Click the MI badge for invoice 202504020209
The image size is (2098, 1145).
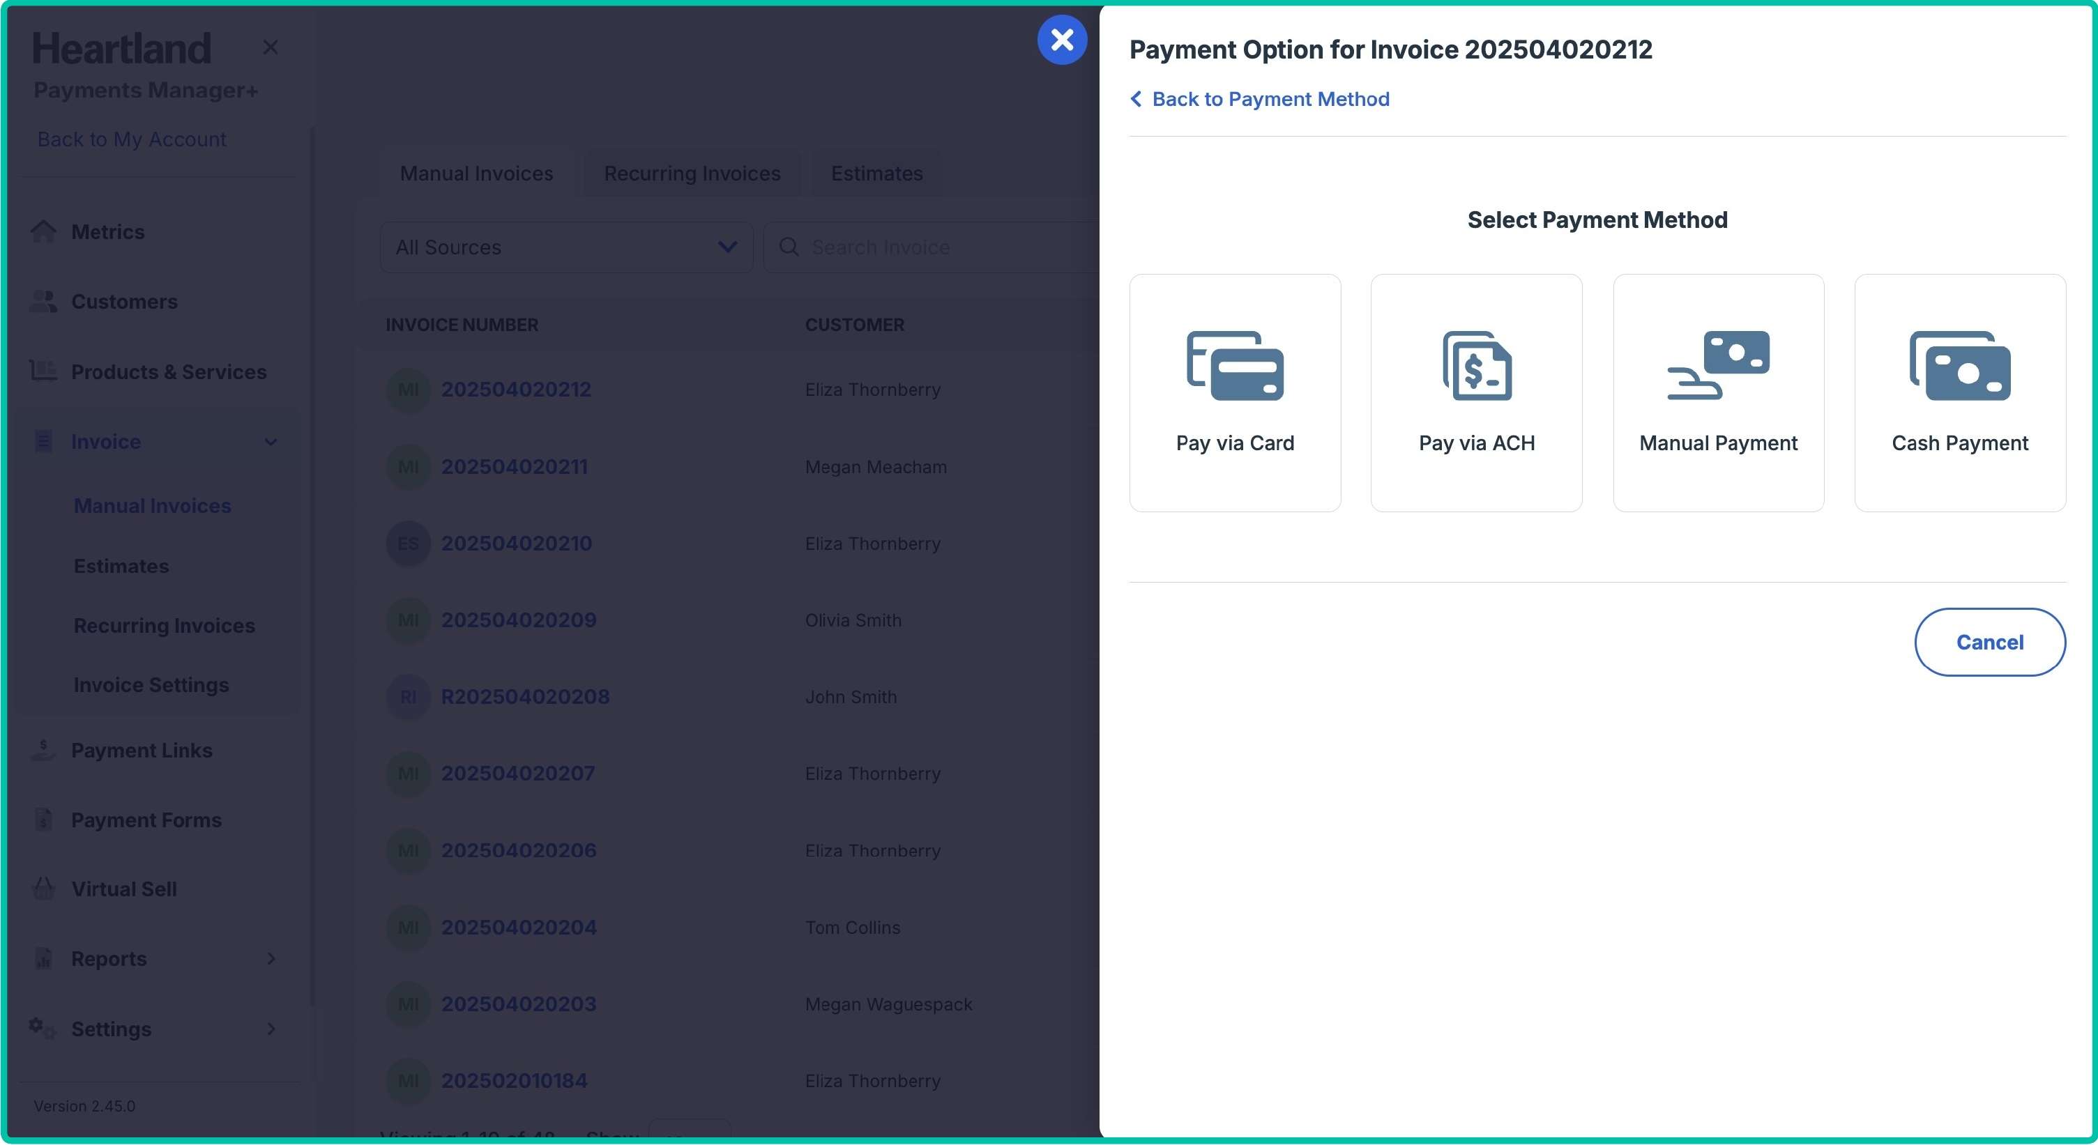click(408, 621)
